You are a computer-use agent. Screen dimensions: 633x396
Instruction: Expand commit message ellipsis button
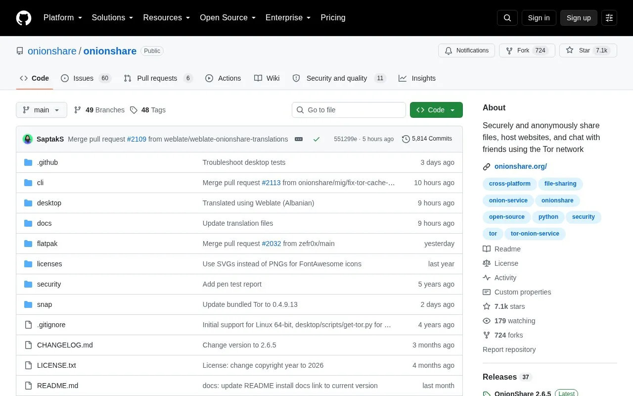coord(299,139)
